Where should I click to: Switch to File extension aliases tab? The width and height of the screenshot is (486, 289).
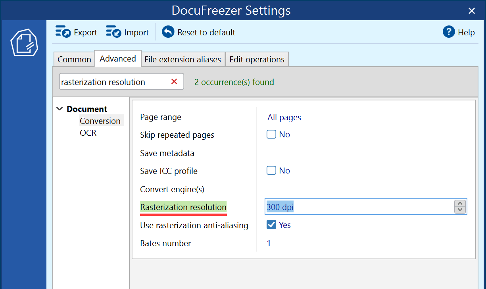coord(183,59)
